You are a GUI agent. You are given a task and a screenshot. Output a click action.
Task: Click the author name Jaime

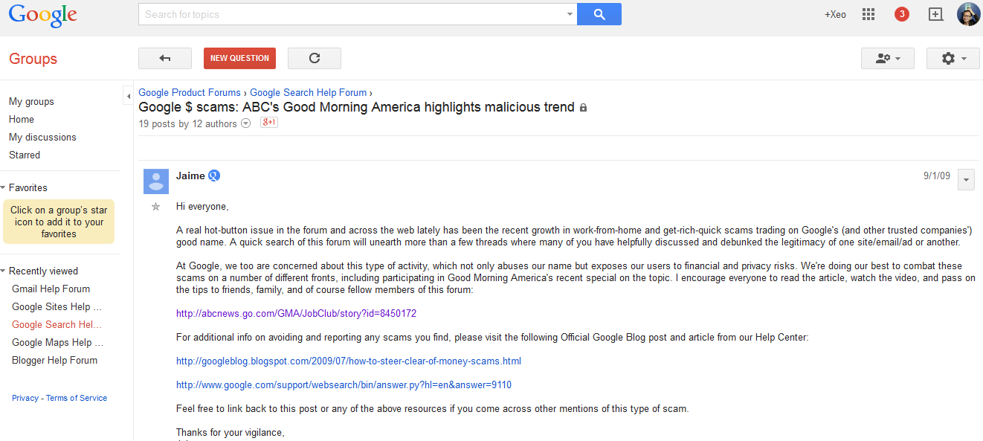[190, 176]
